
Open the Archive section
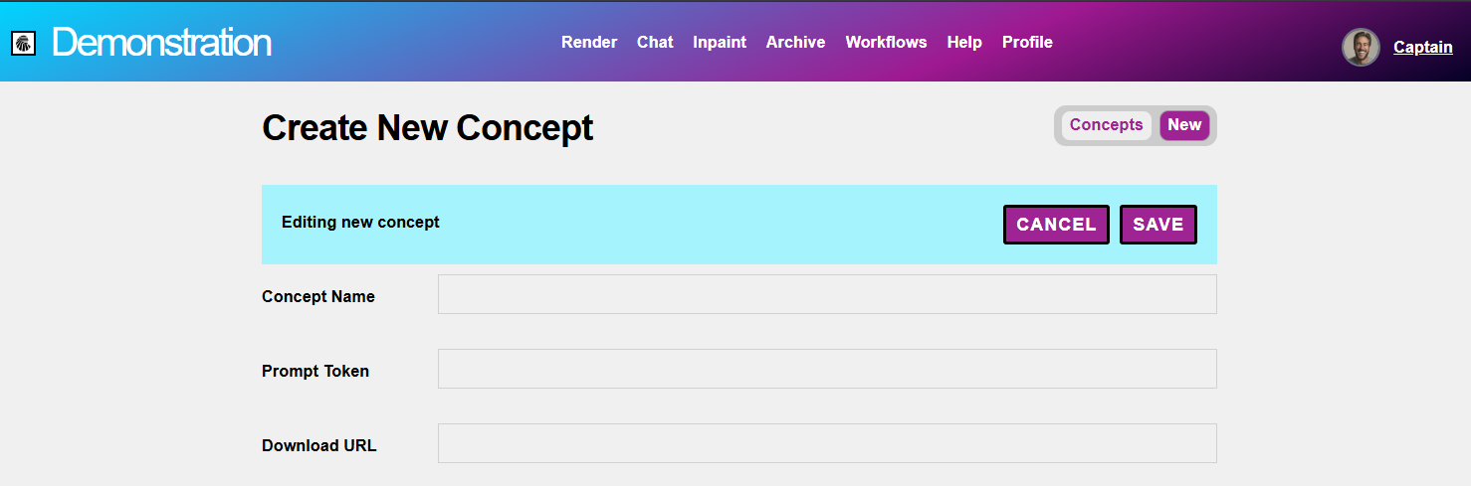pyautogui.click(x=795, y=42)
